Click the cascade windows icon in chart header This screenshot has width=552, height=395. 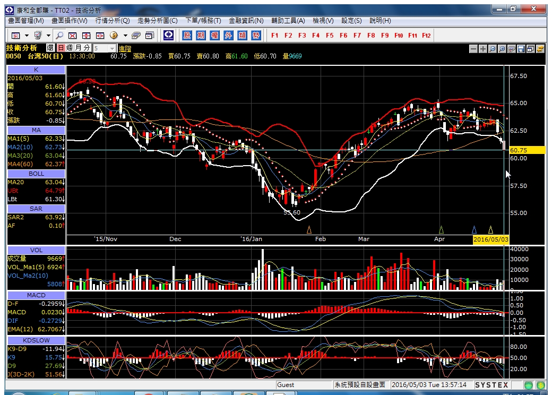(531, 49)
